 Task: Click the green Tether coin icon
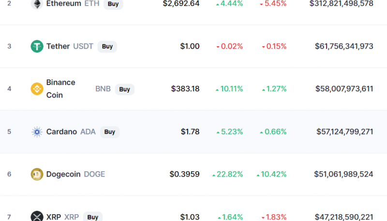point(37,46)
